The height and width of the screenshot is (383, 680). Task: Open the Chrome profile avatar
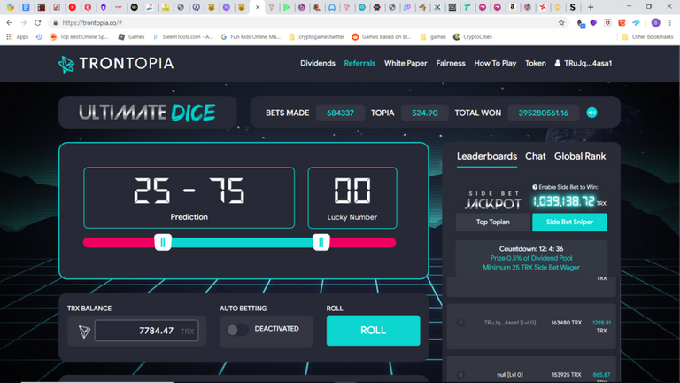point(656,22)
